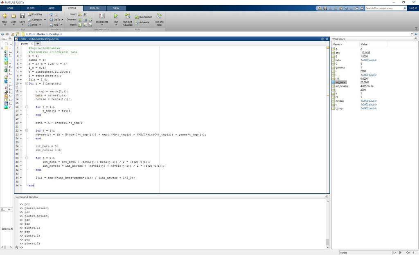Open the Workspace panel actions menu

[x=416, y=39]
